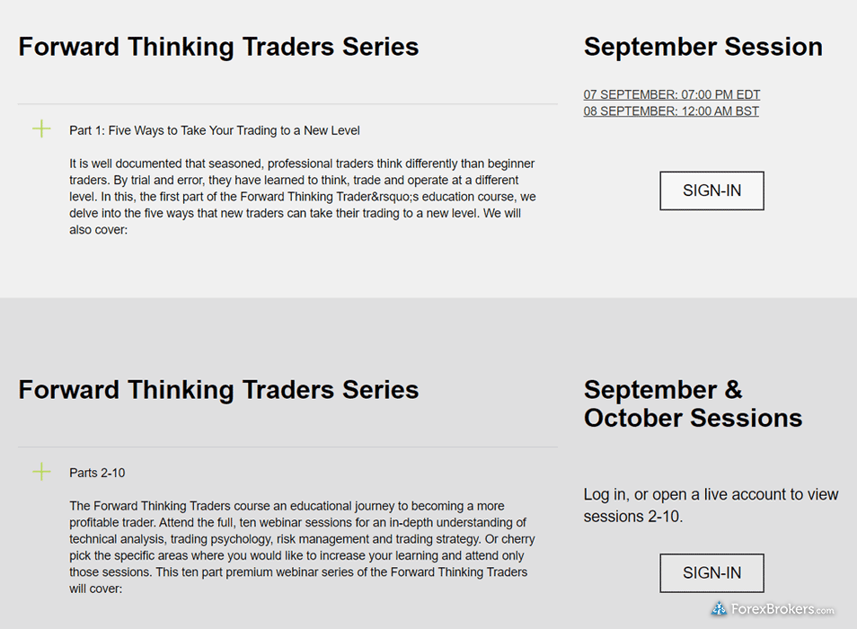Open the 08 September 12:00 AM BST link
Screen dimensions: 857x629
tap(671, 111)
